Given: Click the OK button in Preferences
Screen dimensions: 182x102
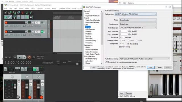Looking at the screenshot, I should pyautogui.click(x=151, y=67).
